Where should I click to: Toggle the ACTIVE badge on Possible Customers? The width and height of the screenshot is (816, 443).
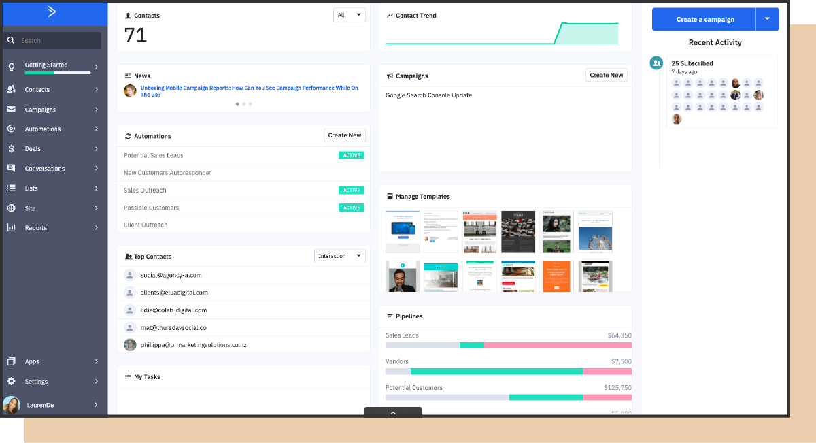tap(351, 208)
